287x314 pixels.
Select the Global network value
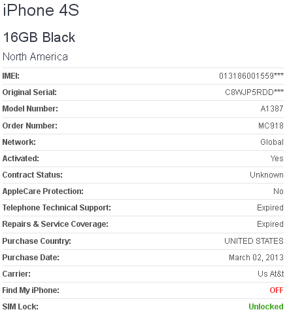272,142
